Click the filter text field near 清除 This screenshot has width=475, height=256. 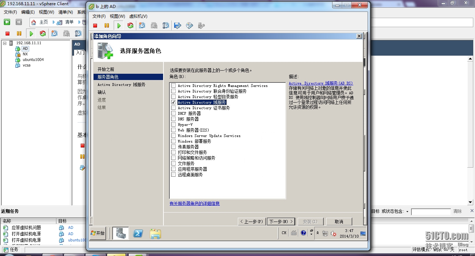click(x=431, y=211)
